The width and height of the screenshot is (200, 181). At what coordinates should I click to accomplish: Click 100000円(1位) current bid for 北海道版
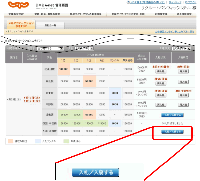142,69
